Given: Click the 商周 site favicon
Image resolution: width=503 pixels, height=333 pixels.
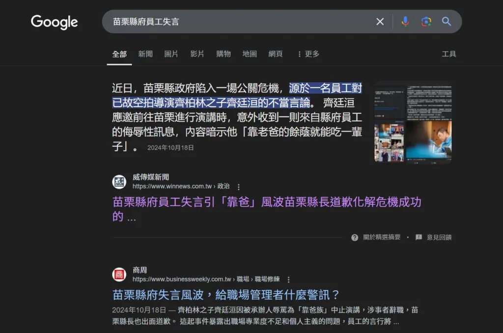Looking at the screenshot, I should [119, 275].
